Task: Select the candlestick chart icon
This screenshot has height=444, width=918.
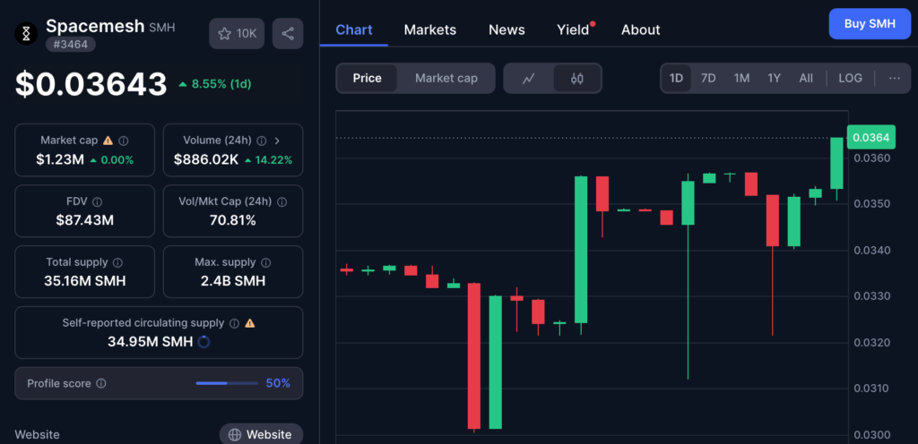Action: point(576,78)
